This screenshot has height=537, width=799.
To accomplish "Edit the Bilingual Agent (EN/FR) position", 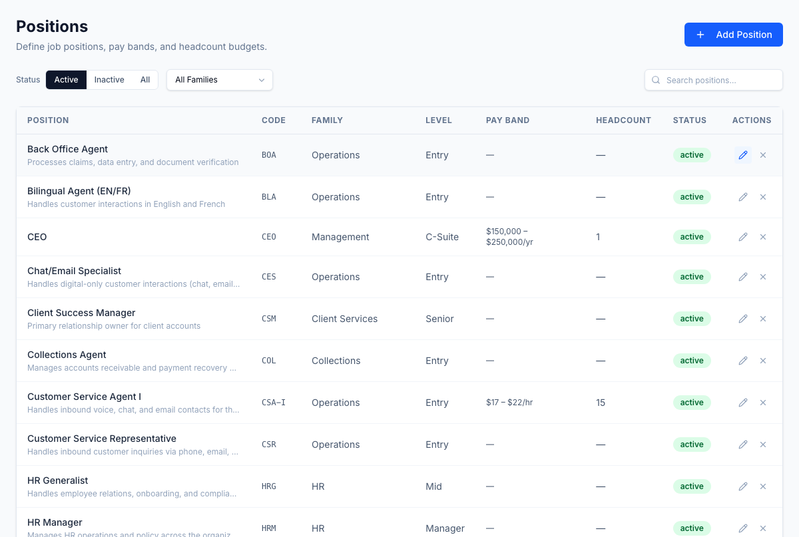I will tap(743, 197).
